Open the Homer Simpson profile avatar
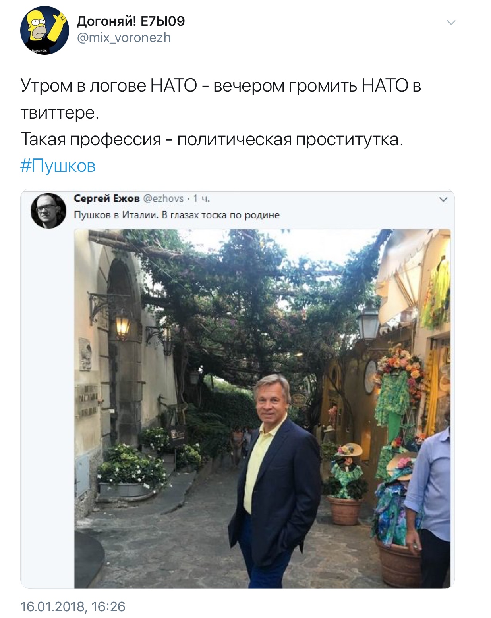The width and height of the screenshot is (491, 618). (x=45, y=30)
